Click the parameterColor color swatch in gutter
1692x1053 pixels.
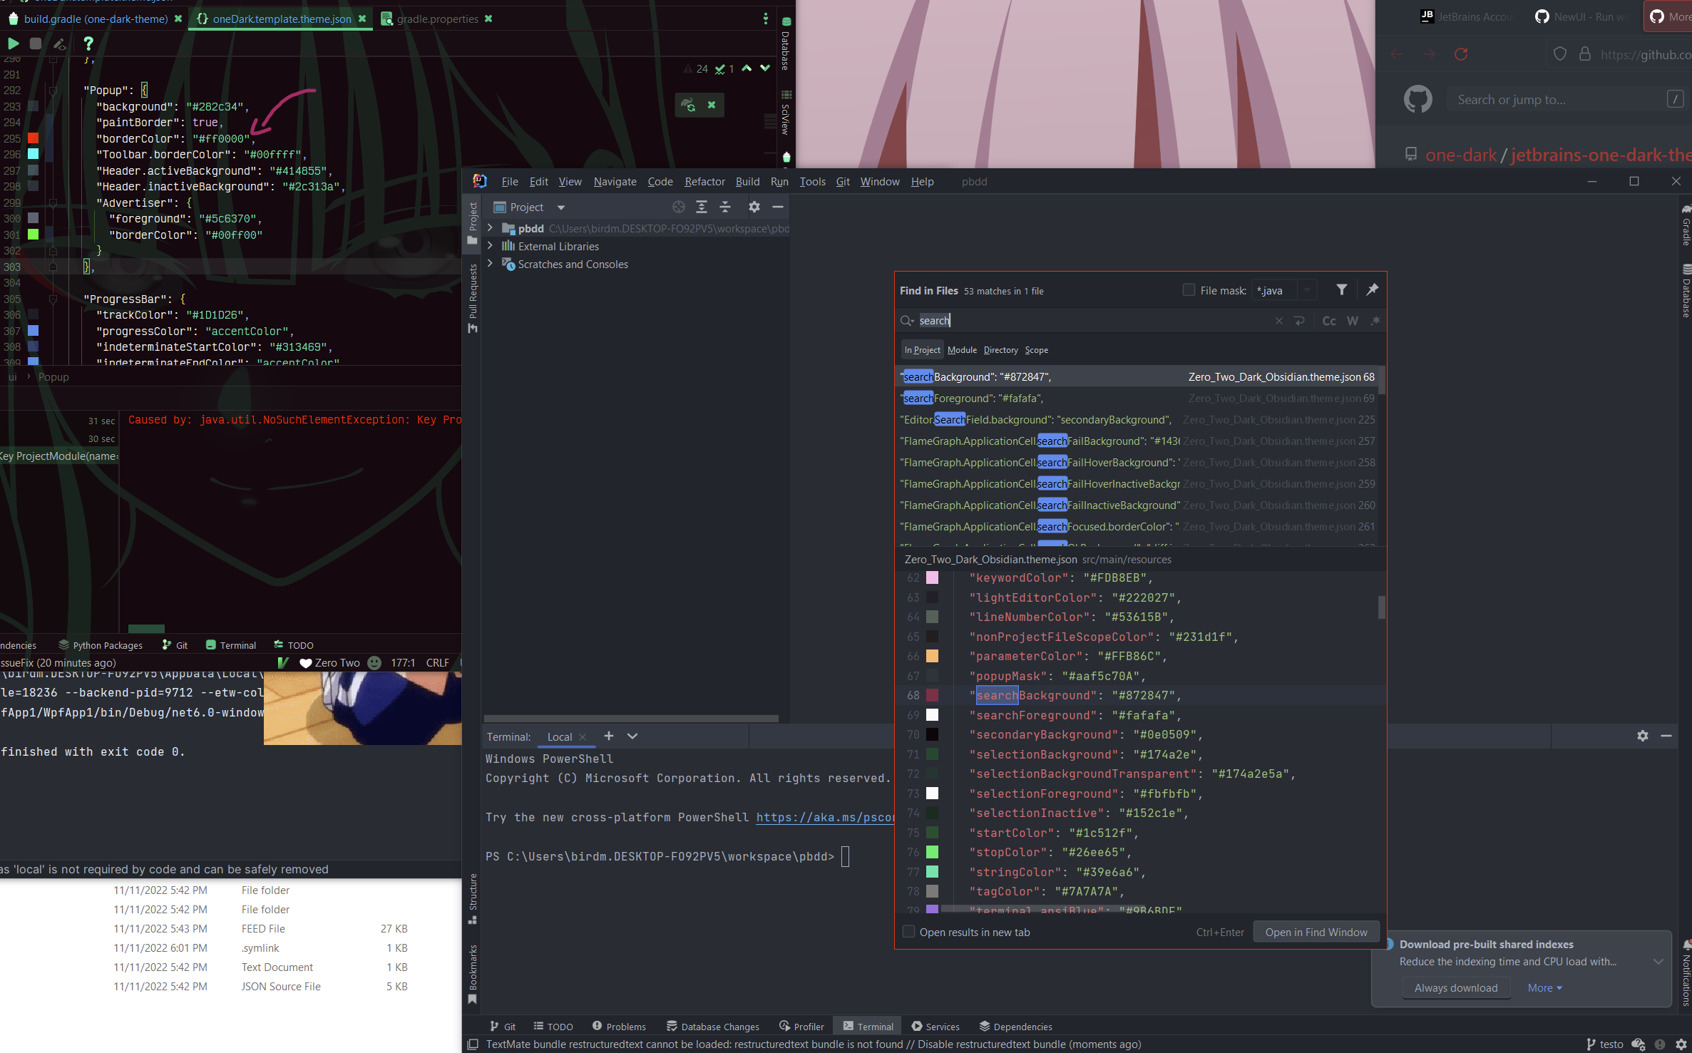point(932,656)
